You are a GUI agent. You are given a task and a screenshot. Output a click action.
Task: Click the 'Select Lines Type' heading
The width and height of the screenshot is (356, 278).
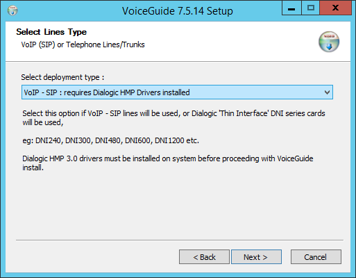51,32
